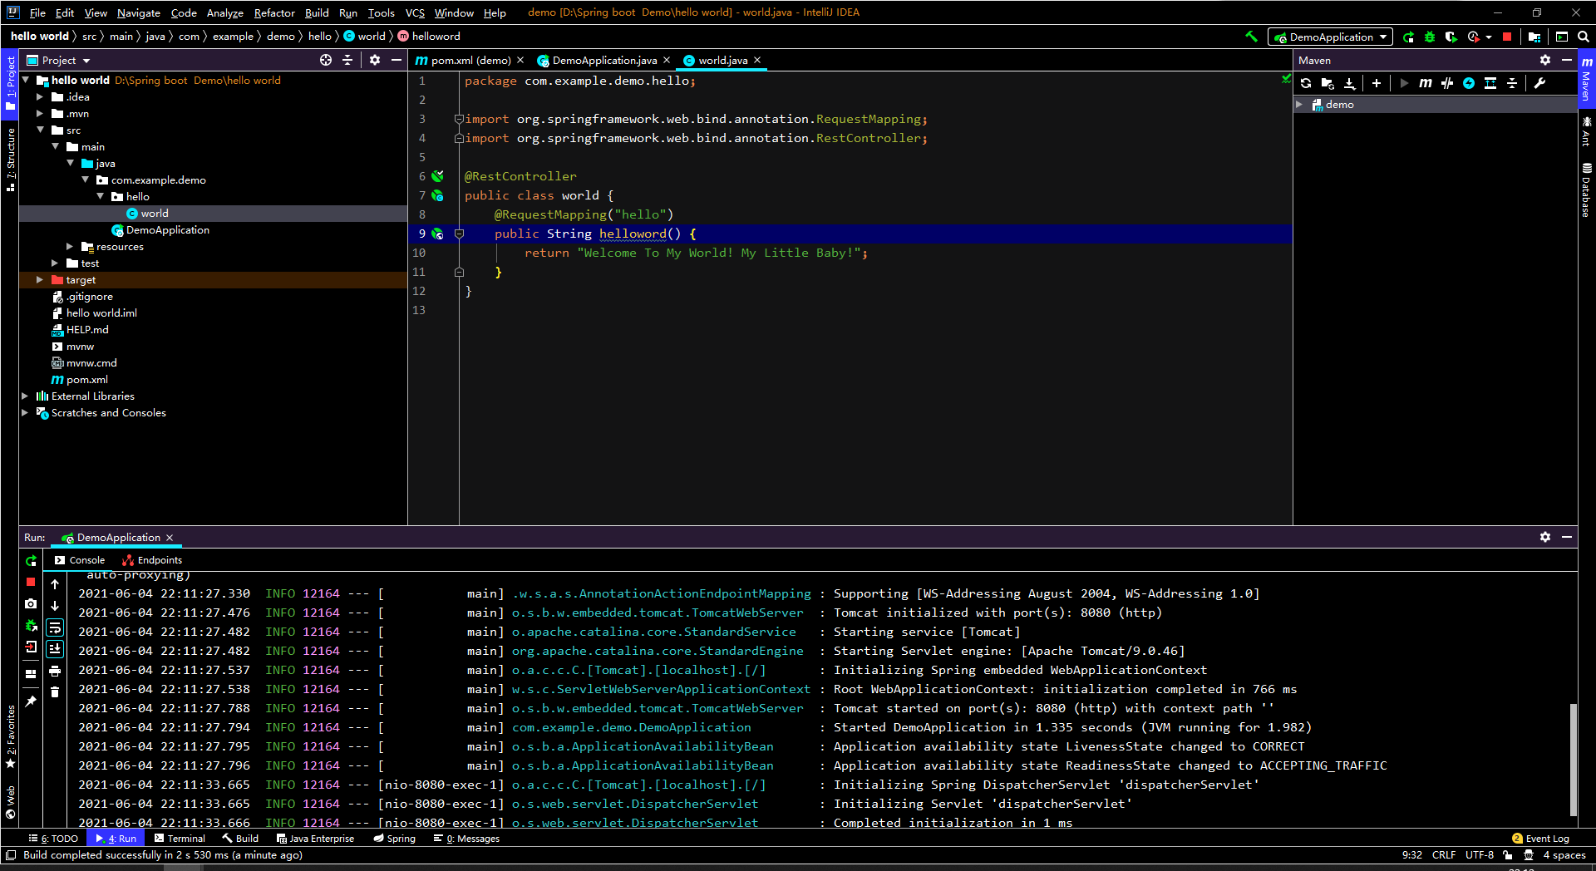Screen dimensions: 1596x871
Task: Toggle the Database tool window stripe button
Action: pyautogui.click(x=1587, y=190)
